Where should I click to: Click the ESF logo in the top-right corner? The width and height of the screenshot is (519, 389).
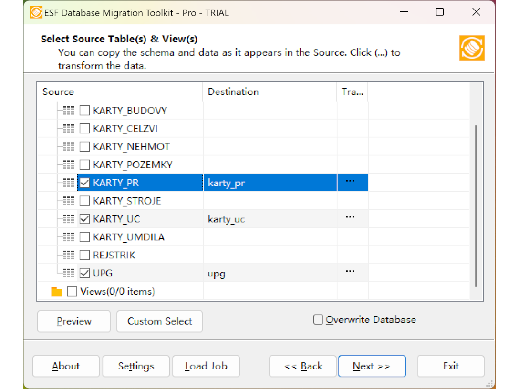472,48
